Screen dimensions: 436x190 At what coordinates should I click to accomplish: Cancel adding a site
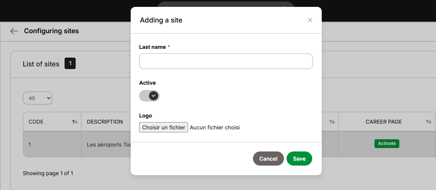(x=268, y=159)
